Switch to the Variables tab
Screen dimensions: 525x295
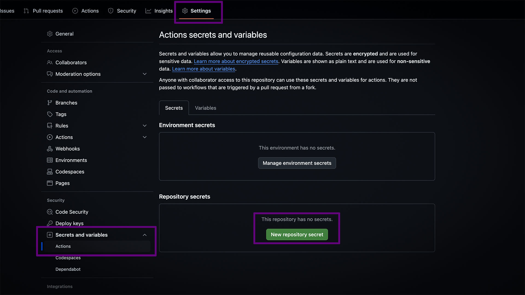click(x=205, y=108)
